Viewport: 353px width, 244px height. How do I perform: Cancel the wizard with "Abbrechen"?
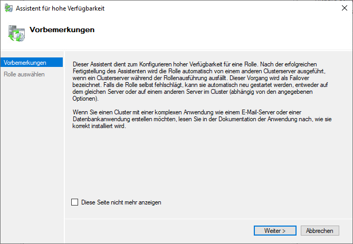tap(320, 230)
